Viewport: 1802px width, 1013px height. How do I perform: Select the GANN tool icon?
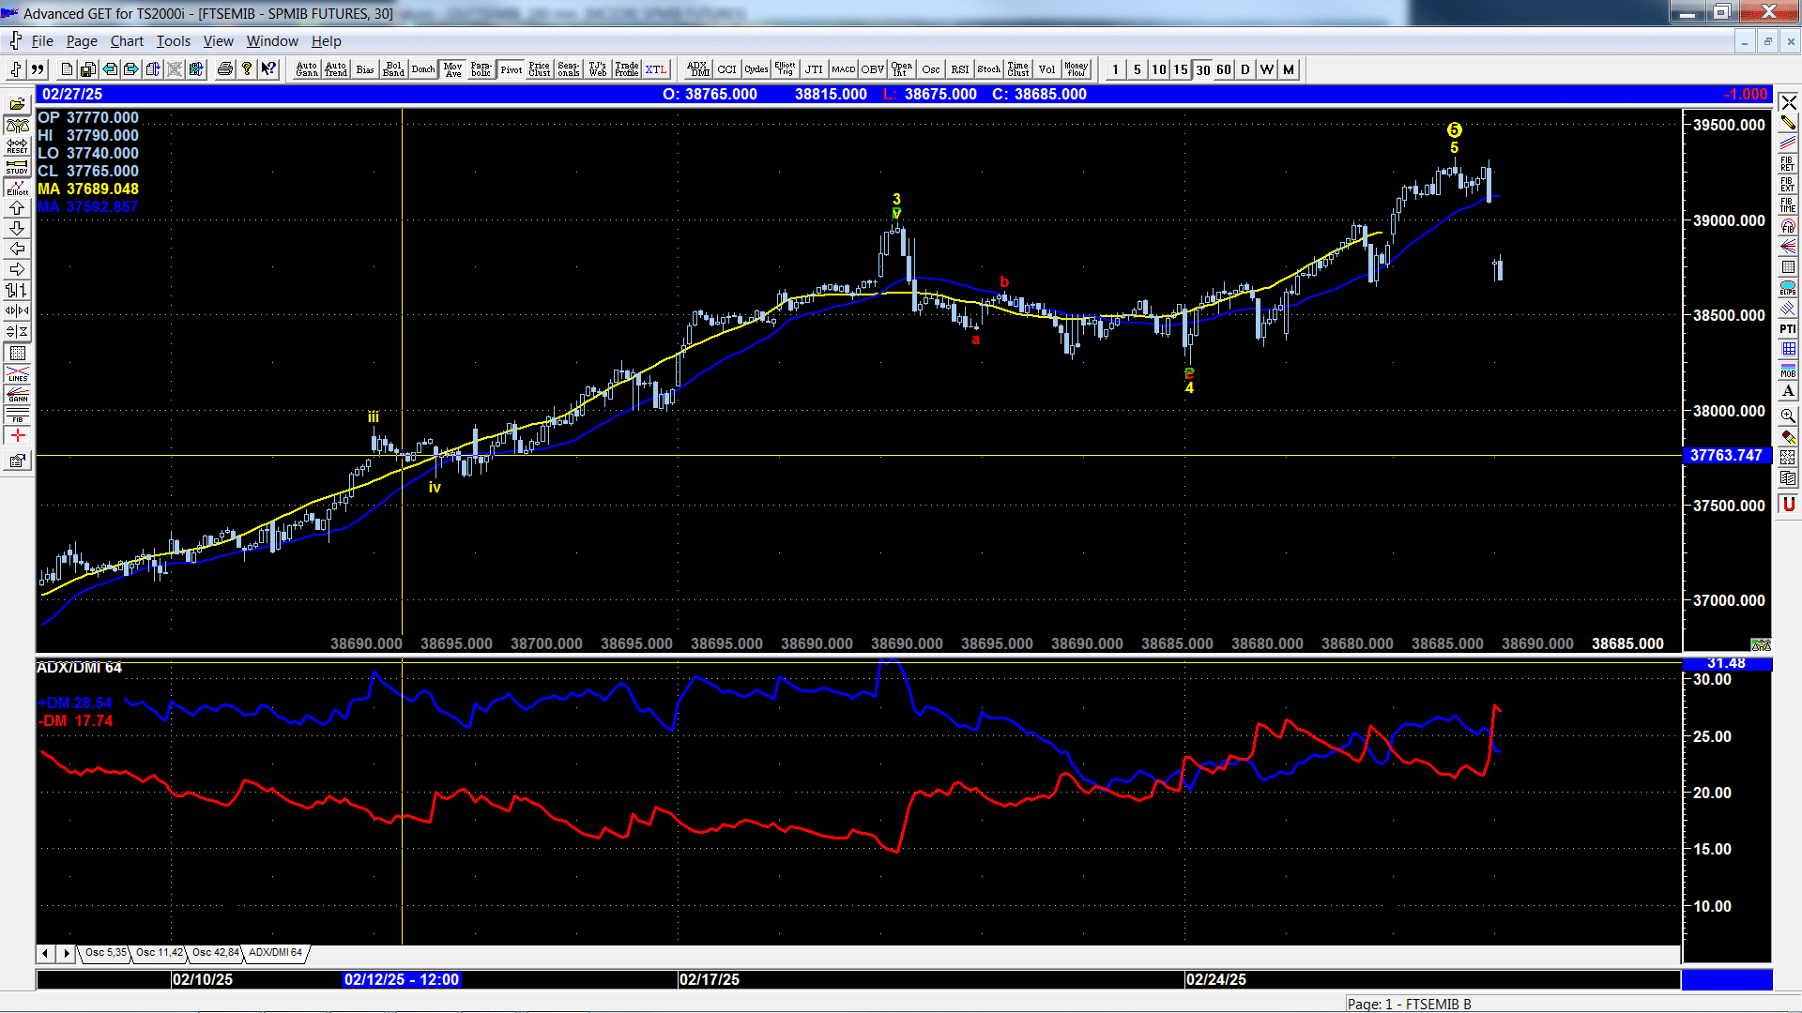click(17, 394)
